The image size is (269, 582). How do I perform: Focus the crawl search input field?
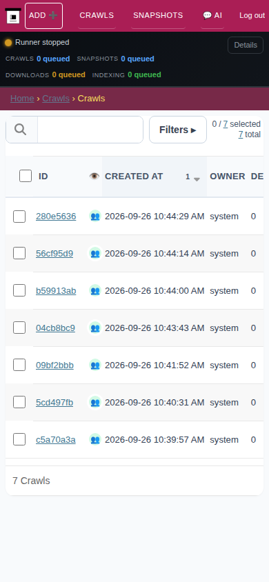[90, 130]
